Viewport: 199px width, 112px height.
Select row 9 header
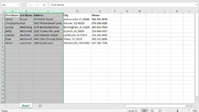[2, 47]
